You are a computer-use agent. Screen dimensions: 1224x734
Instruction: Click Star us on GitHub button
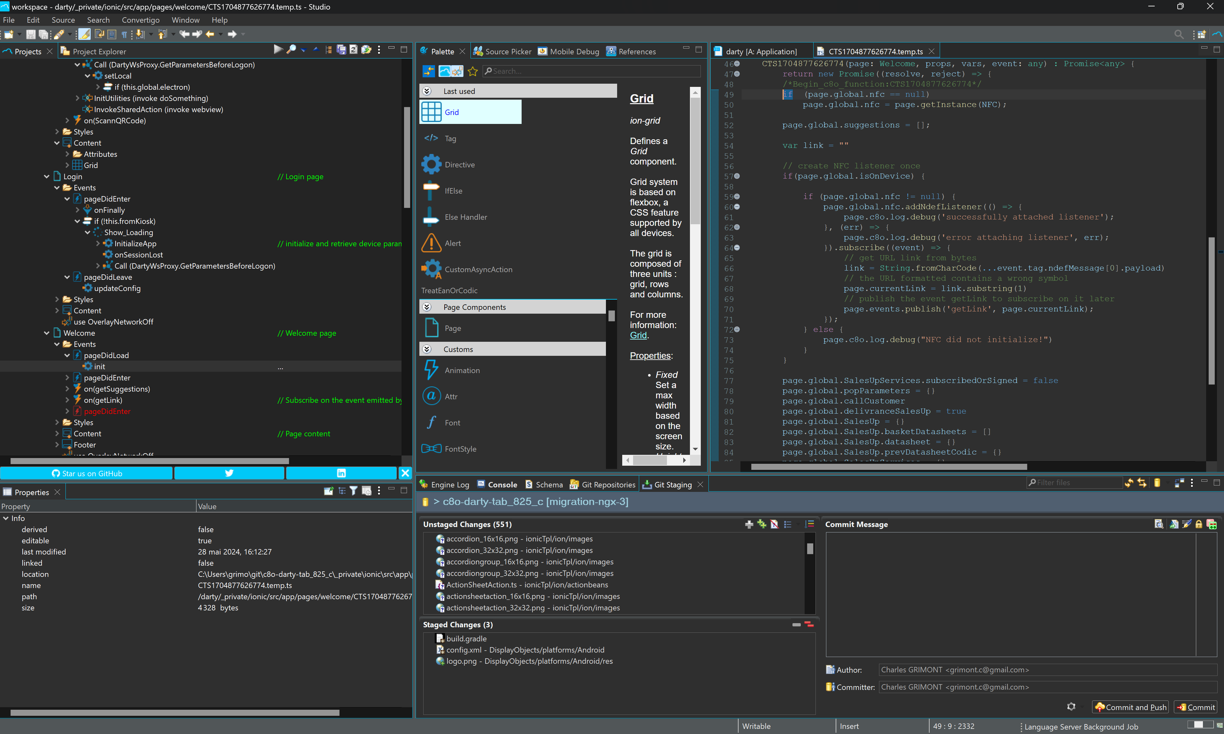[87, 473]
